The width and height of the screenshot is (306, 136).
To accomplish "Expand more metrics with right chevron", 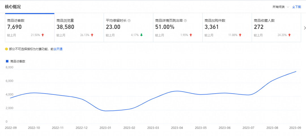I will [305, 28].
